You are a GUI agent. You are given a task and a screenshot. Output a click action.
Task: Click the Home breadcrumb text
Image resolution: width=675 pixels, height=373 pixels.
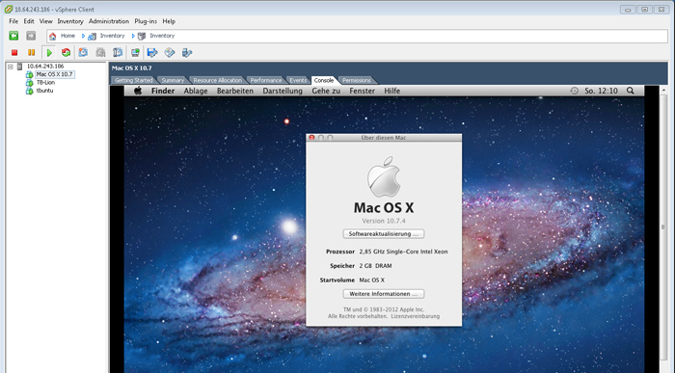click(67, 36)
